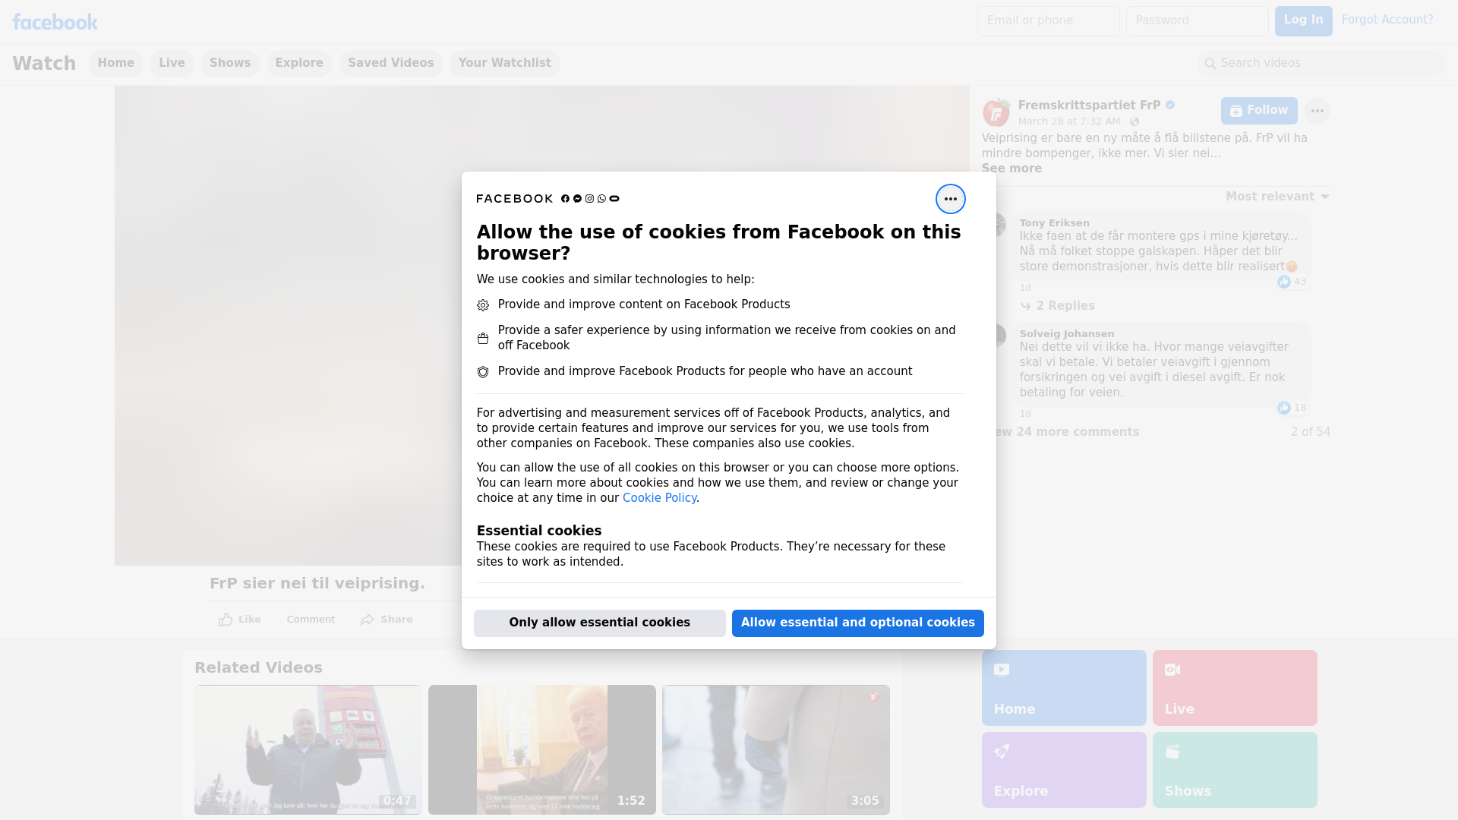Click the Facebook logo in the header
Image resolution: width=1458 pixels, height=820 pixels.
coord(55,22)
